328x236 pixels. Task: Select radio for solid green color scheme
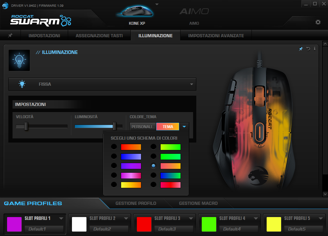[153, 156]
